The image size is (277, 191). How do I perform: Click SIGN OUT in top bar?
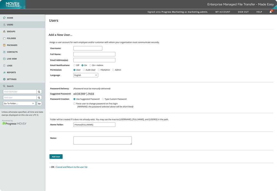(243, 12)
